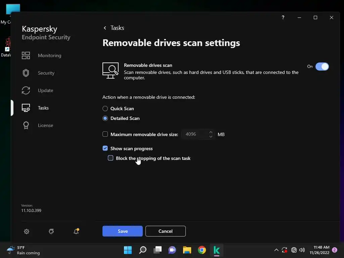Screen dimensions: 344x258
Task: Open the weather widget showing 51°F
Action: [23, 250]
